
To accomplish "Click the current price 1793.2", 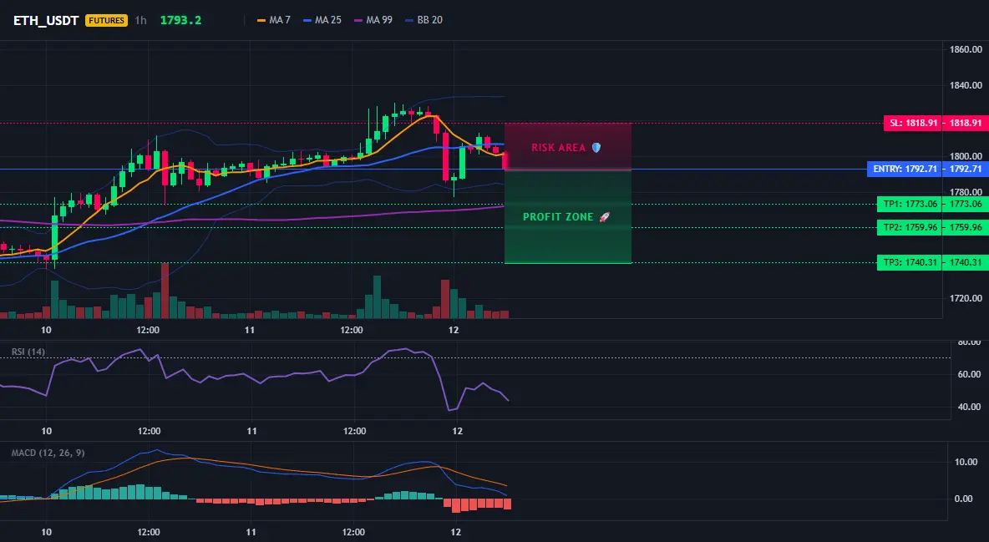I will coord(180,20).
